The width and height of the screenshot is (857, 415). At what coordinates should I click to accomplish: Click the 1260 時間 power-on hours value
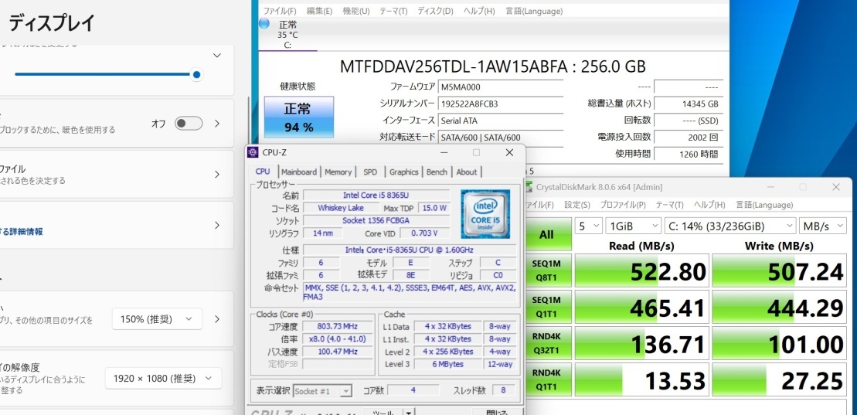[x=688, y=155]
